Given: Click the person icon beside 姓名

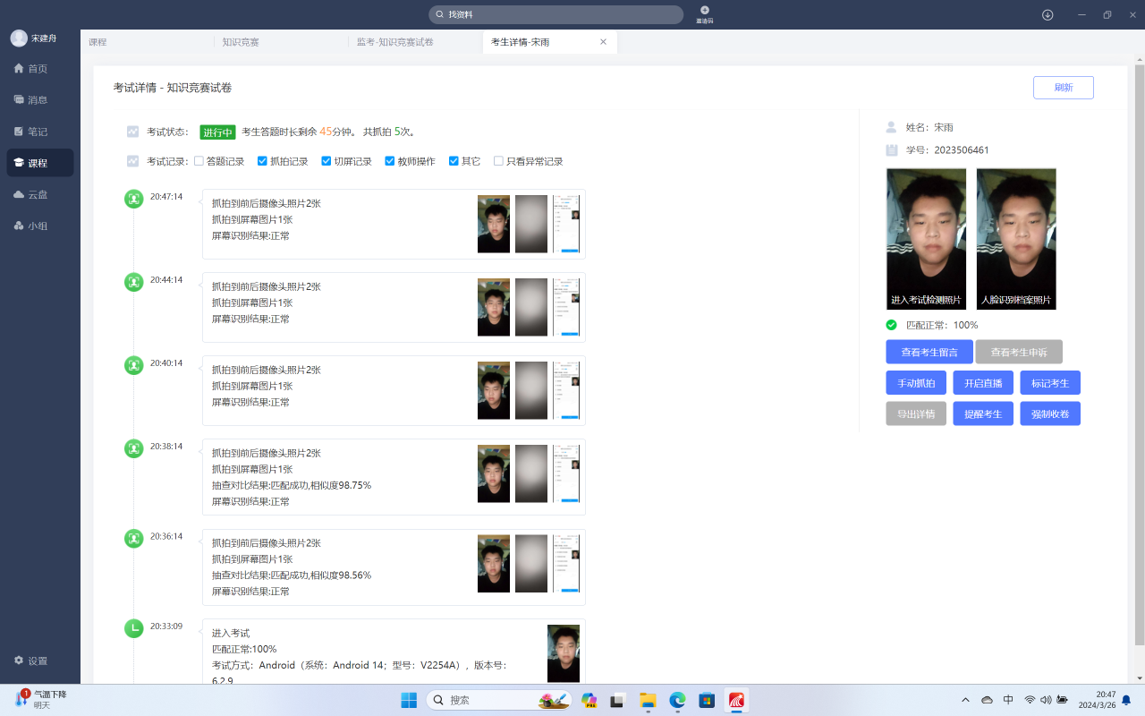Looking at the screenshot, I should tap(891, 127).
